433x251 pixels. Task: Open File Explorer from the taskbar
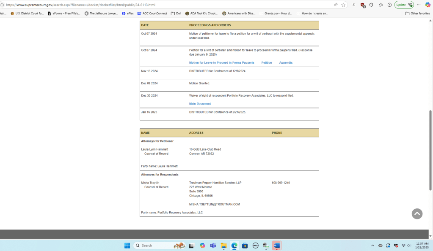224,246
